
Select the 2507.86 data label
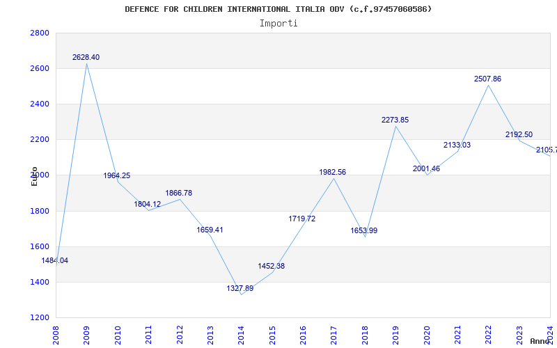pos(488,79)
